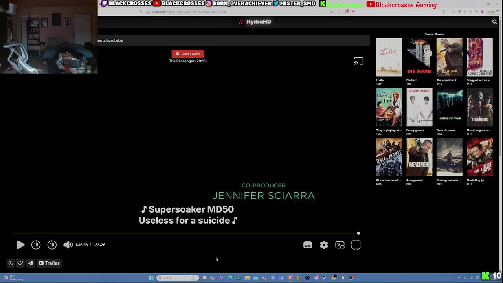Image resolution: width=503 pixels, height=283 pixels.
Task: Open the Die Hard movie poster
Action: (419, 57)
